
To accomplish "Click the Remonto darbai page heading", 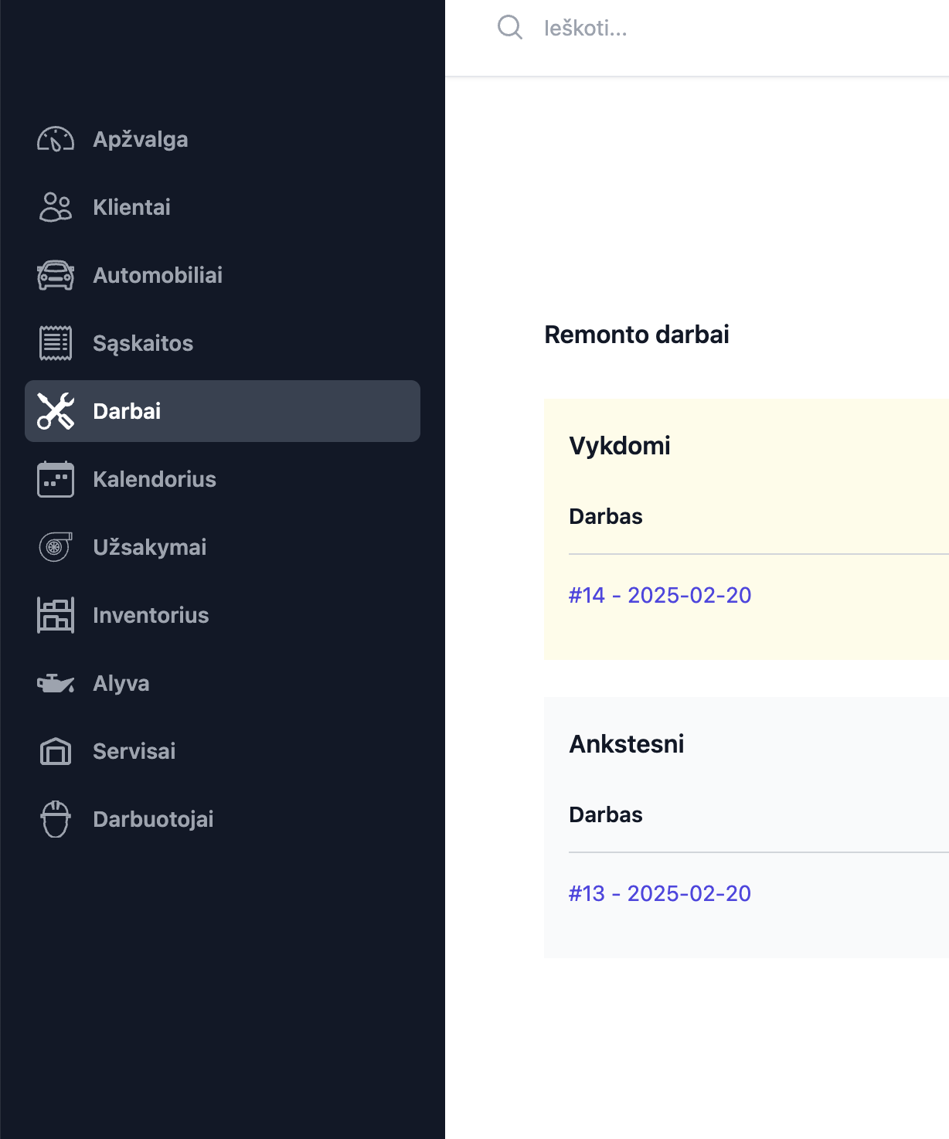I will pos(637,335).
